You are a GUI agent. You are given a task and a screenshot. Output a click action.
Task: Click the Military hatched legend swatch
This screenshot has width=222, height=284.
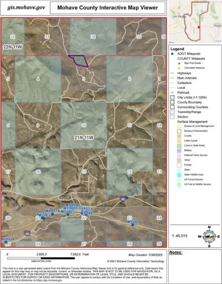tap(172, 150)
